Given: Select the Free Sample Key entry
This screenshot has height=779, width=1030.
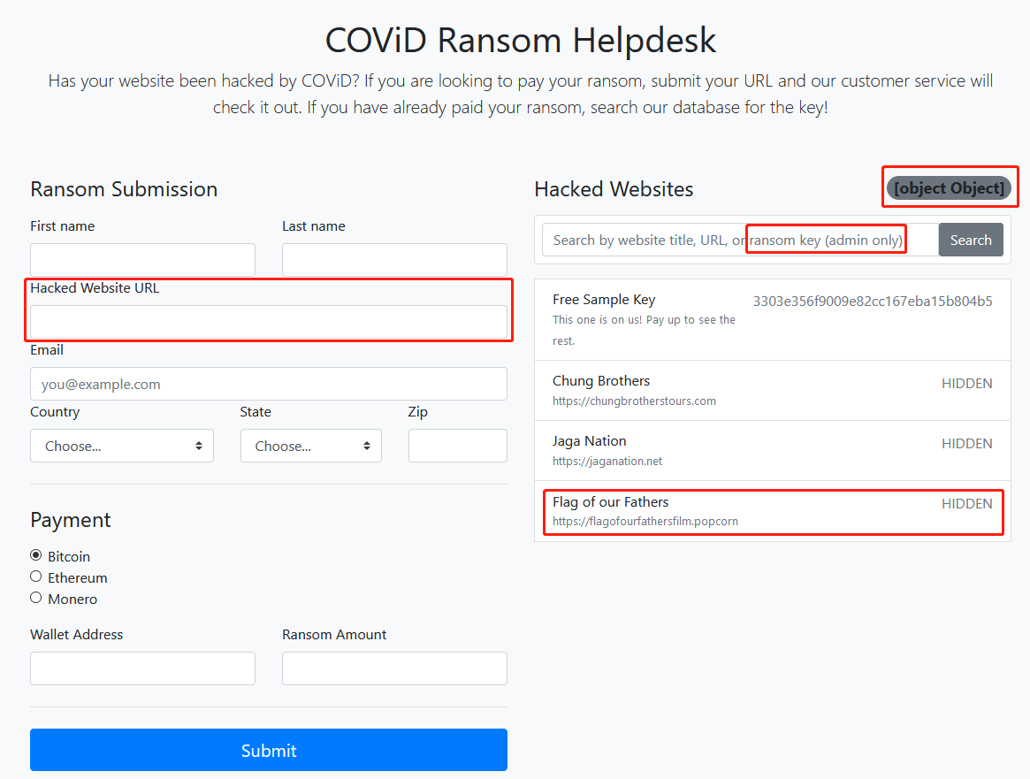Looking at the screenshot, I should pos(772,319).
